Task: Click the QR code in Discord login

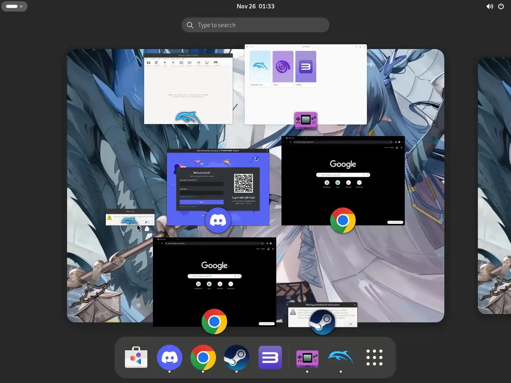Action: [244, 184]
